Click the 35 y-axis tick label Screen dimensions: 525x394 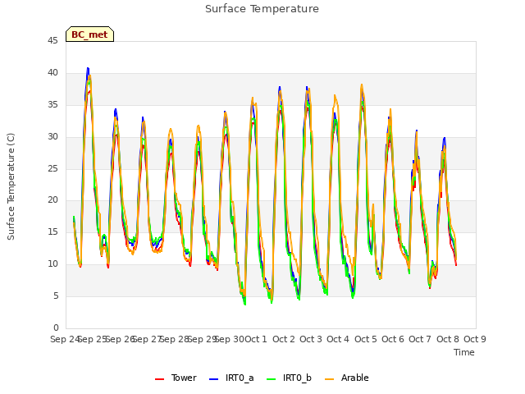pyautogui.click(x=52, y=105)
